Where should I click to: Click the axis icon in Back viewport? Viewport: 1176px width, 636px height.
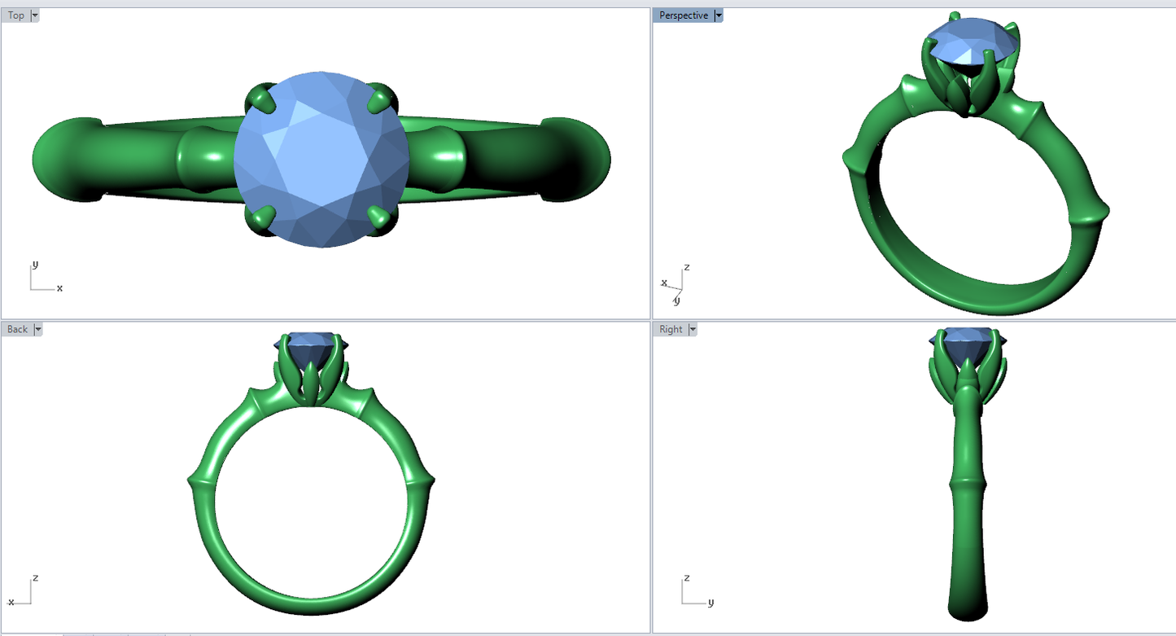pyautogui.click(x=24, y=592)
